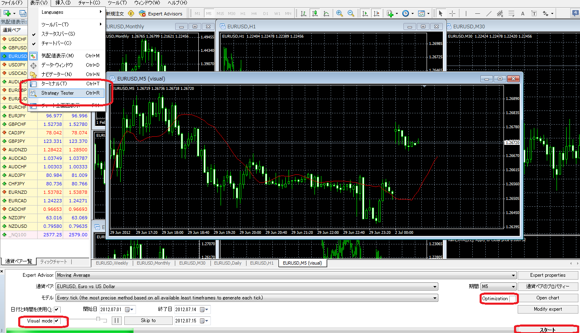Toggle auto scroll chart icon

click(x=365, y=13)
